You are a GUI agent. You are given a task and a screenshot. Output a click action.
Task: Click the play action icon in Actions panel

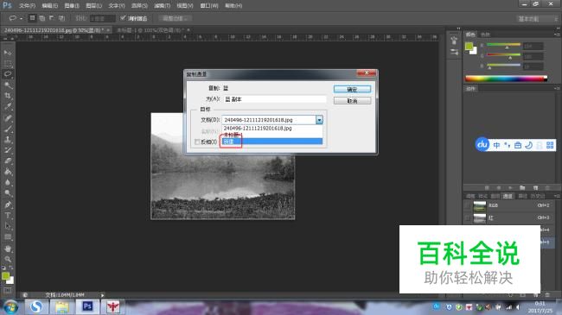[510, 188]
